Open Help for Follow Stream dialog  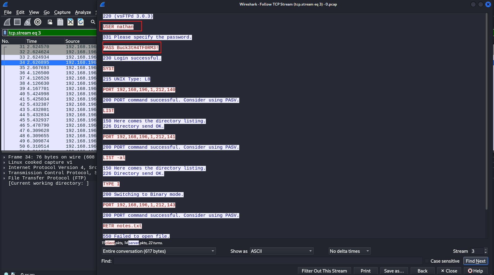point(475,271)
